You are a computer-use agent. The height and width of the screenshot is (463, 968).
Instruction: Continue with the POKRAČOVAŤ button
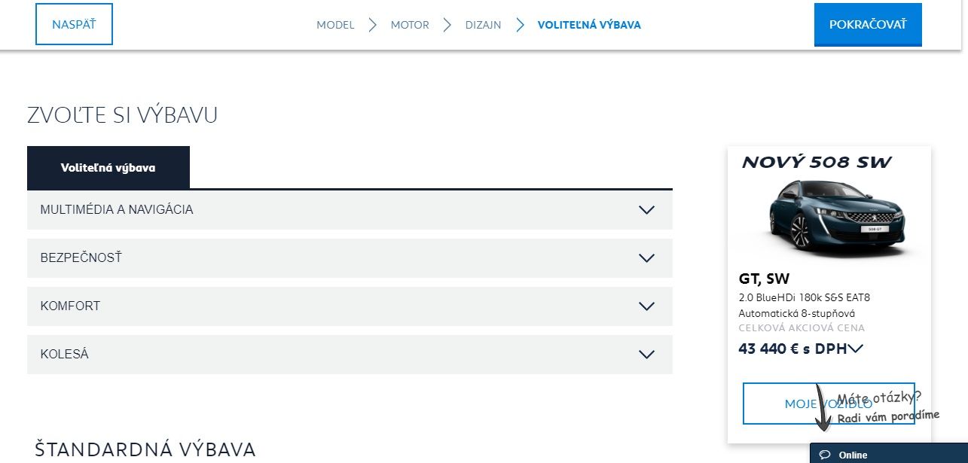868,24
